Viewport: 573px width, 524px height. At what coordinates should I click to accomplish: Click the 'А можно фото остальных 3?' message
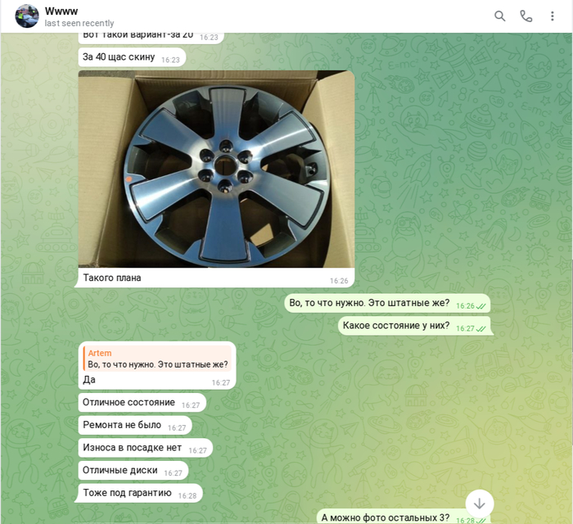point(385,517)
